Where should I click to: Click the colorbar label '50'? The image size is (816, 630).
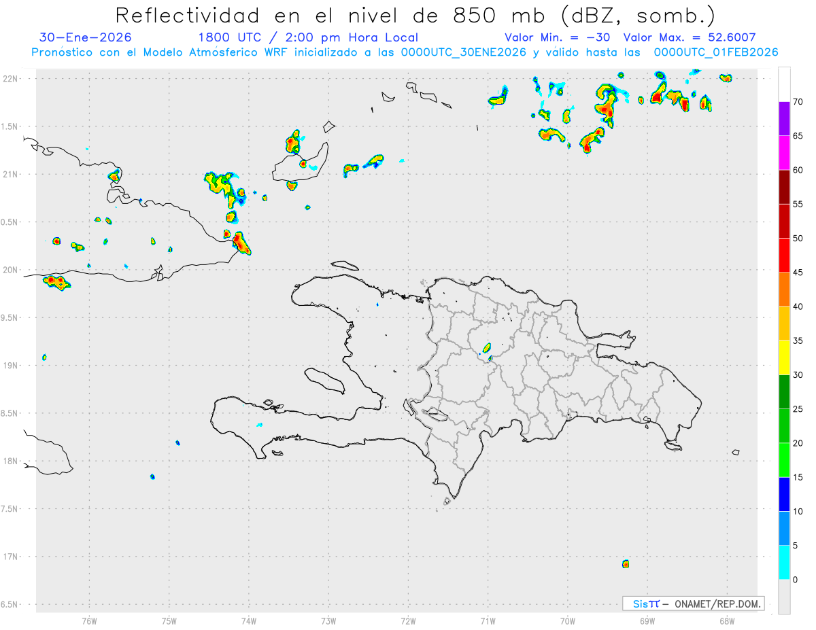(798, 239)
